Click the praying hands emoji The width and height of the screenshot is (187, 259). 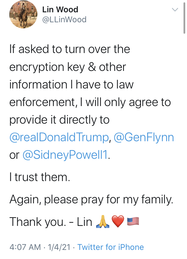(103, 221)
